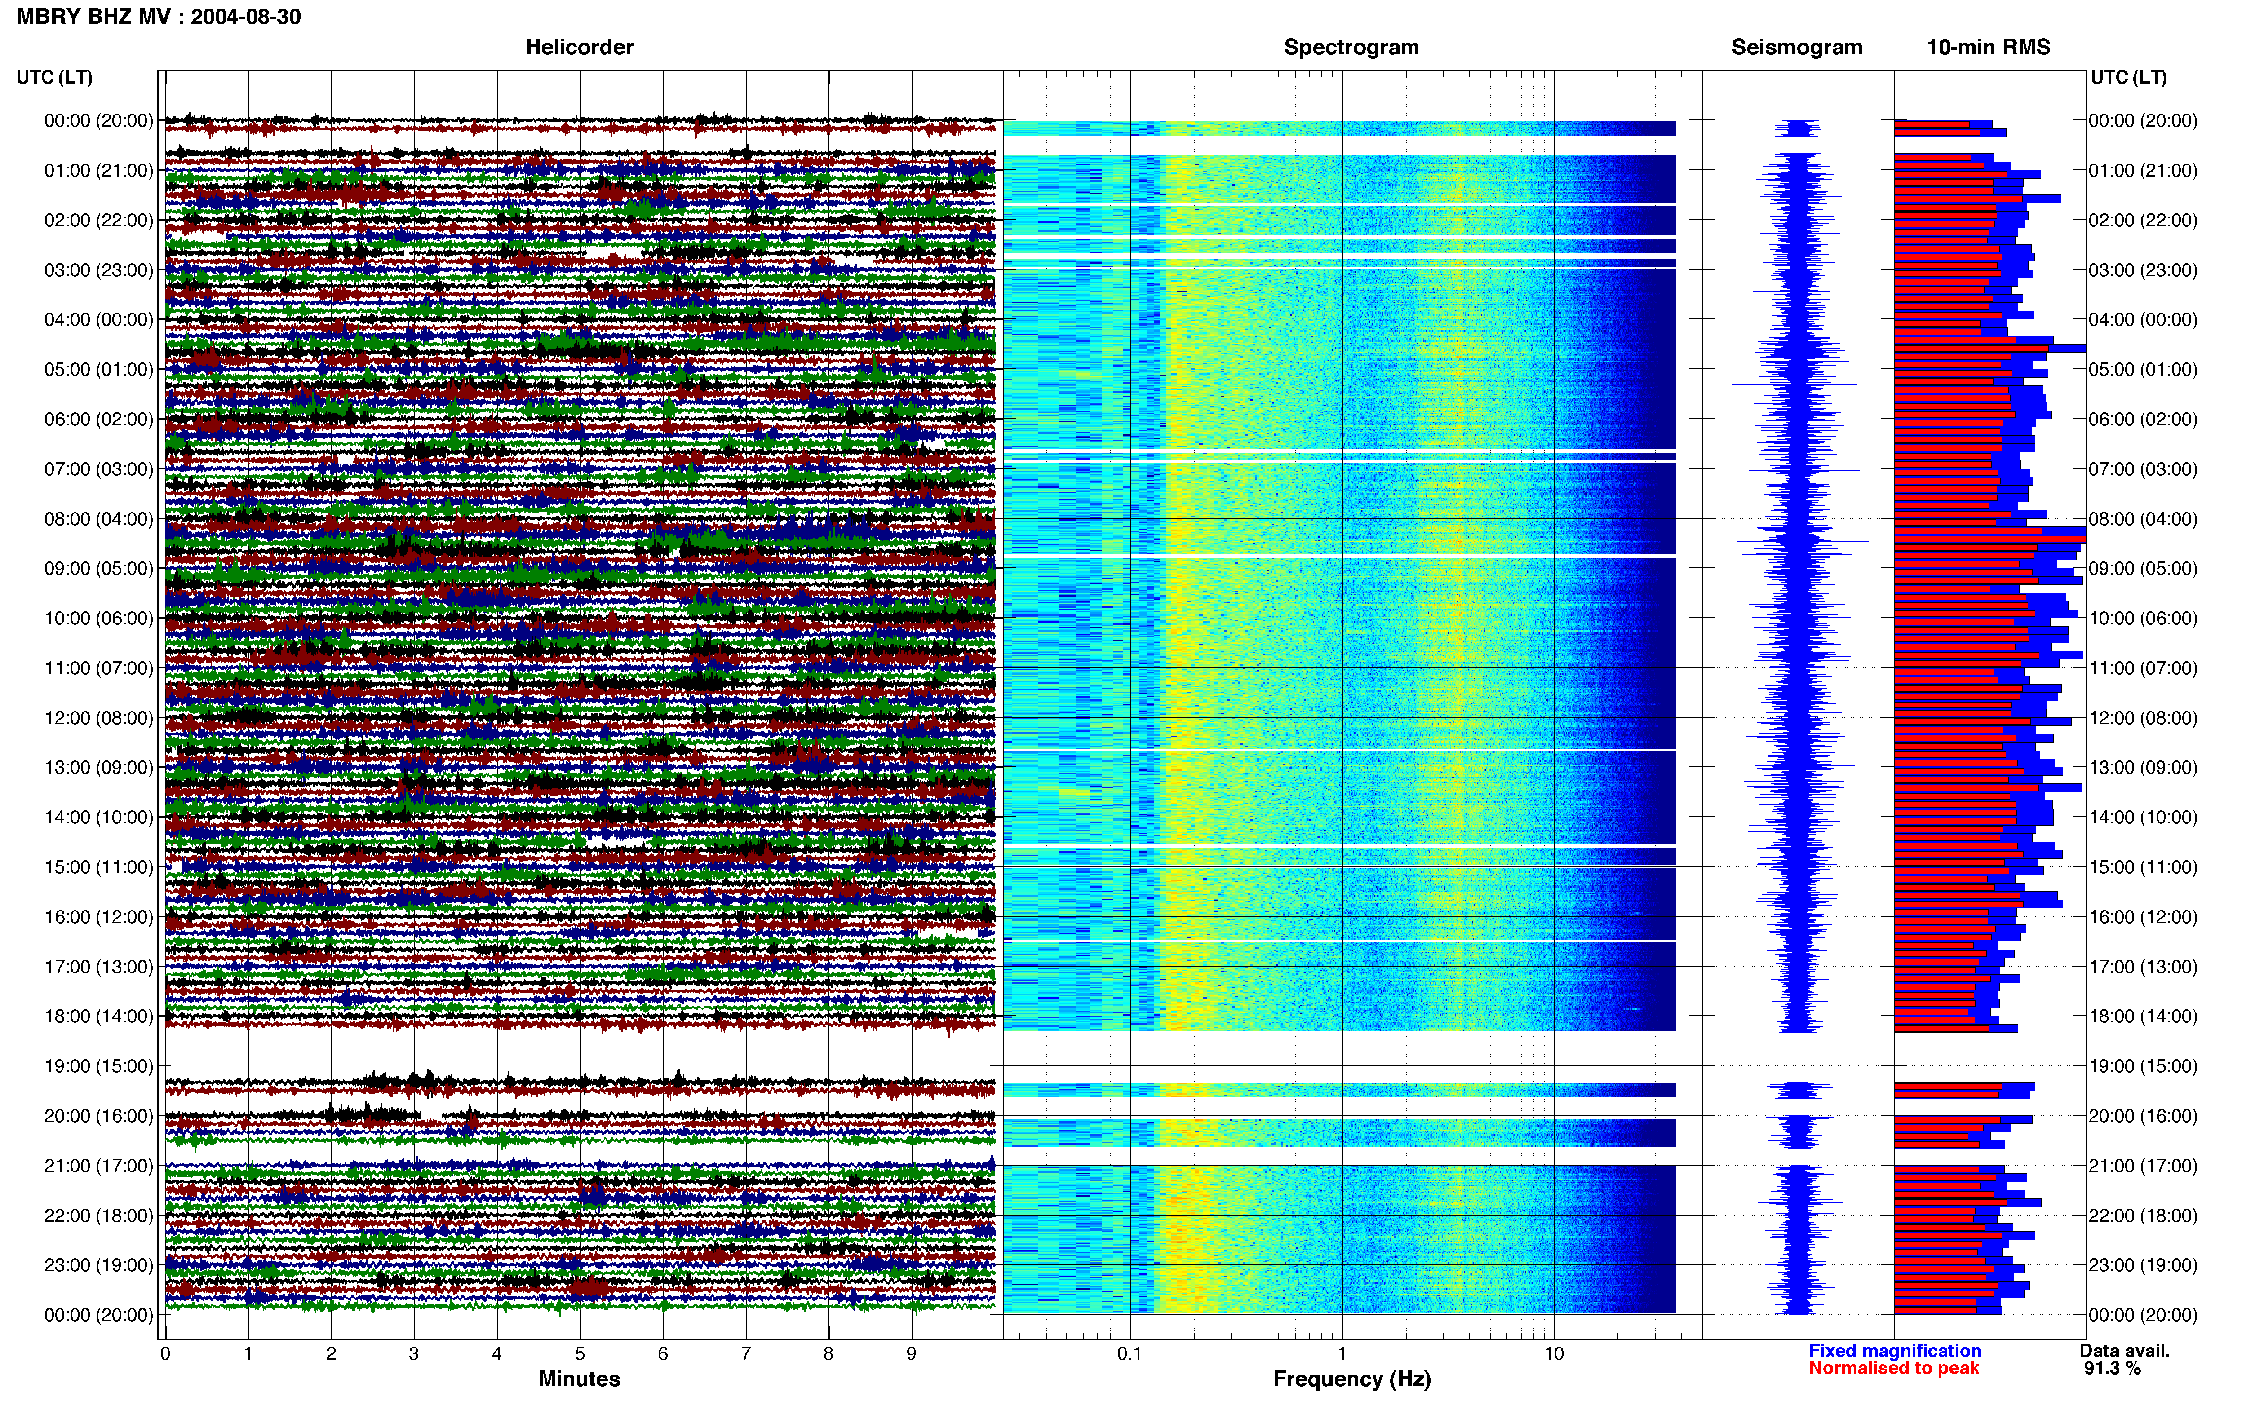
Task: Click the '6' tick on Minutes axis
Action: tap(663, 1354)
